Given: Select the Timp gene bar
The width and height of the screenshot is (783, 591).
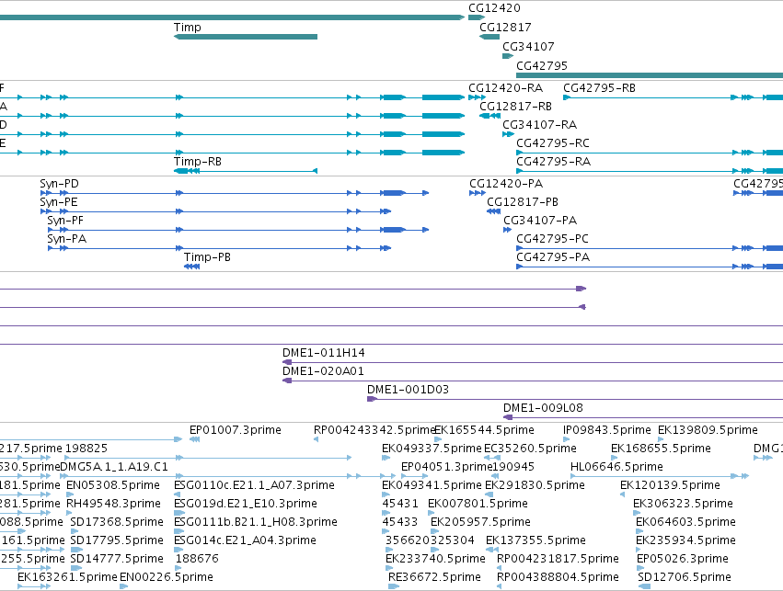Looking at the screenshot, I should (245, 37).
